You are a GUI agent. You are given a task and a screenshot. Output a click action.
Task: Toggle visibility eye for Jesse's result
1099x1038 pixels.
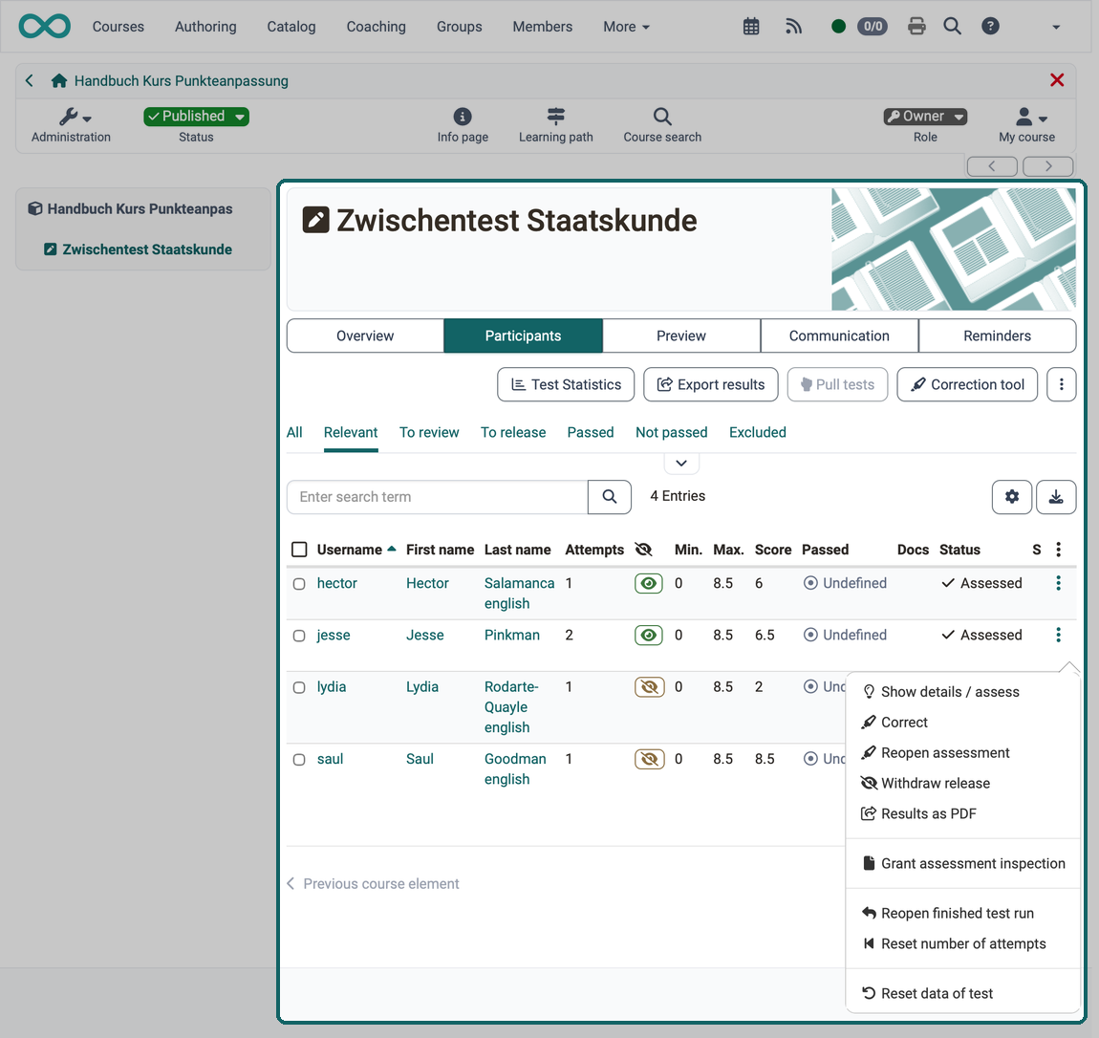tap(649, 635)
